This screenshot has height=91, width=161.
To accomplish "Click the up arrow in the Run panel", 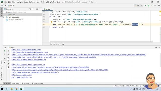I will point(8,51).
